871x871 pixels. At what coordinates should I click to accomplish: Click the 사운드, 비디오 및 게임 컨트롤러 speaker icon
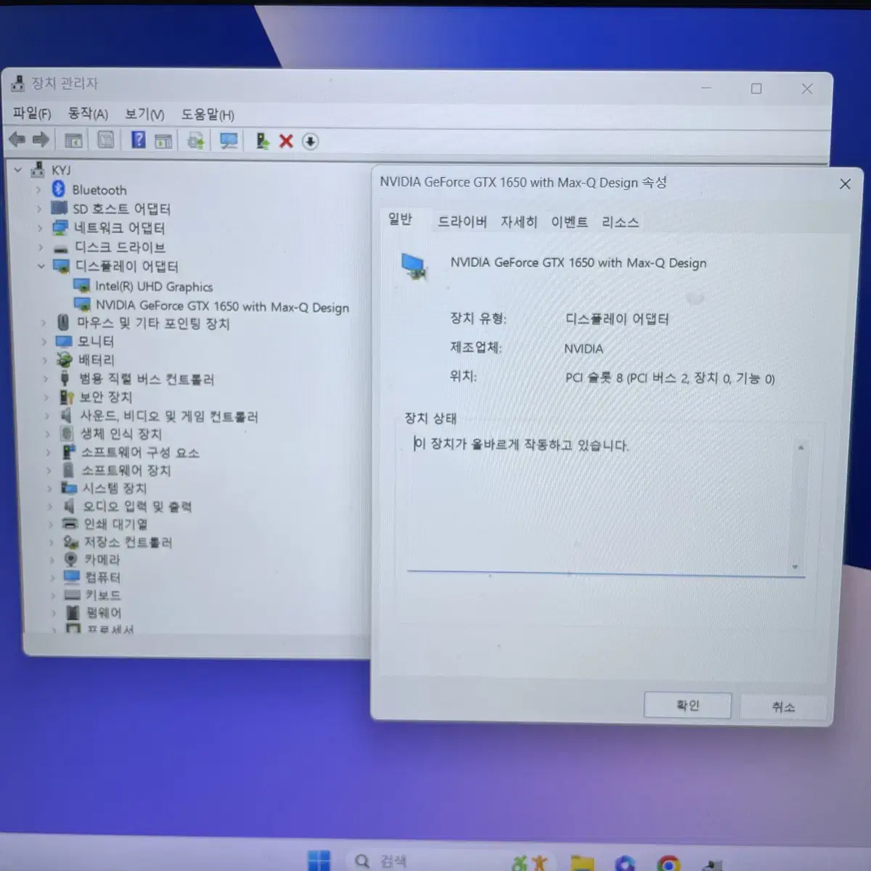[67, 415]
